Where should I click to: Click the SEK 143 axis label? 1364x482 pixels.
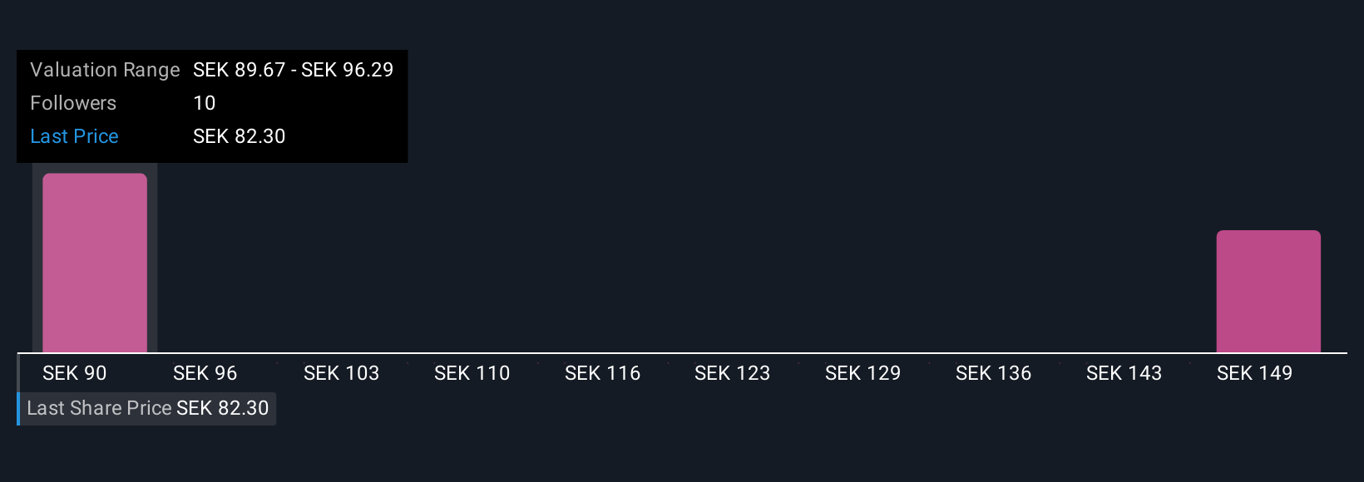pos(1124,373)
